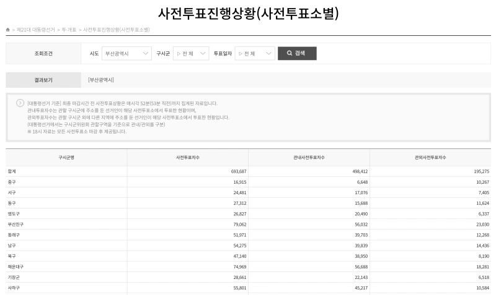Click the 56,032 cell in 부산진구 row
This screenshot has width=496, height=295.
(x=361, y=224)
